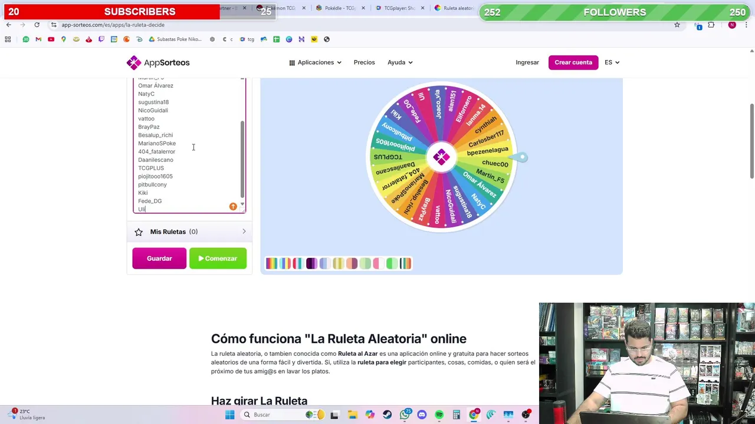The height and width of the screenshot is (424, 755).
Task: Open the weather widget showing 23°C
Action: pyautogui.click(x=28, y=415)
